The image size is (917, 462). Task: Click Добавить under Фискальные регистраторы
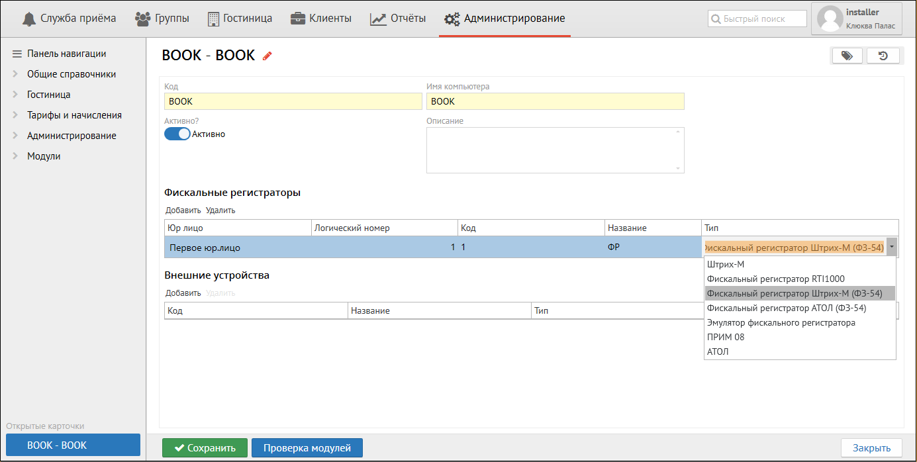point(183,210)
